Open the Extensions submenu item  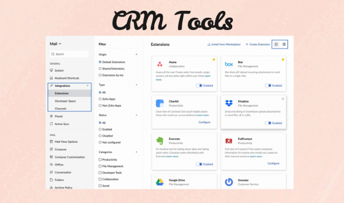[x=69, y=93]
